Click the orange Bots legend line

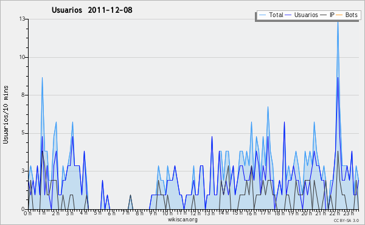click(339, 15)
